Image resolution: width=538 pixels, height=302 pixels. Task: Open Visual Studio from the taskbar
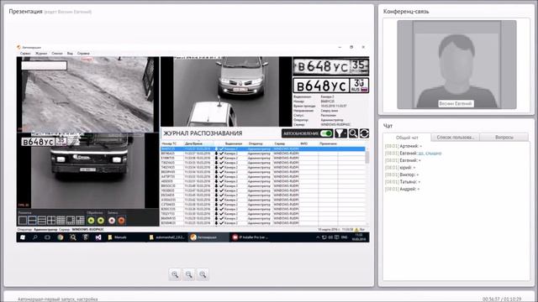pos(98,237)
